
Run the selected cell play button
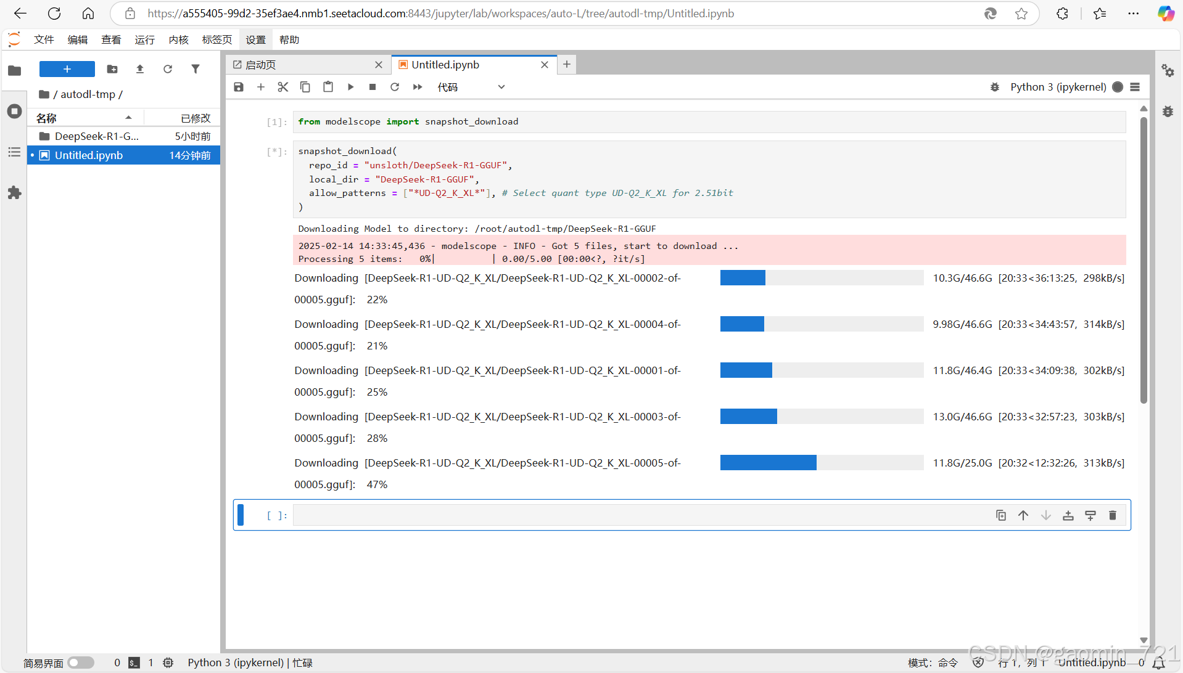(350, 87)
